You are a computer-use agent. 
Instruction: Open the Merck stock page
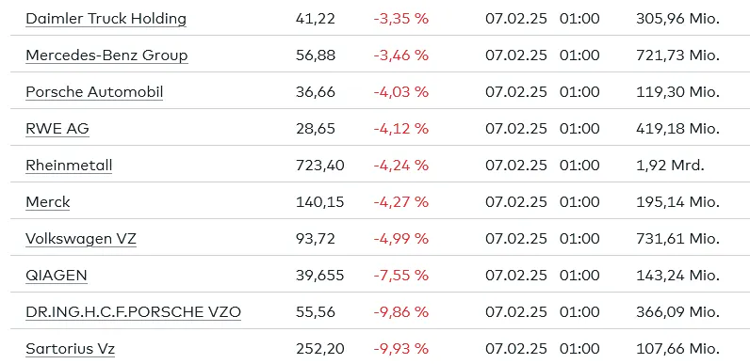[48, 202]
